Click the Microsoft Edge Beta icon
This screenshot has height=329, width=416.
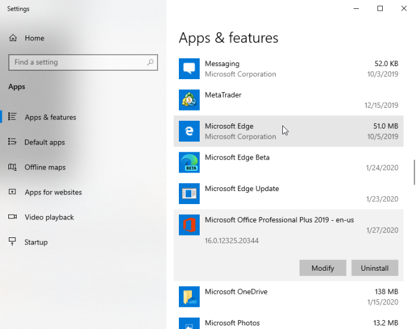pyautogui.click(x=189, y=162)
